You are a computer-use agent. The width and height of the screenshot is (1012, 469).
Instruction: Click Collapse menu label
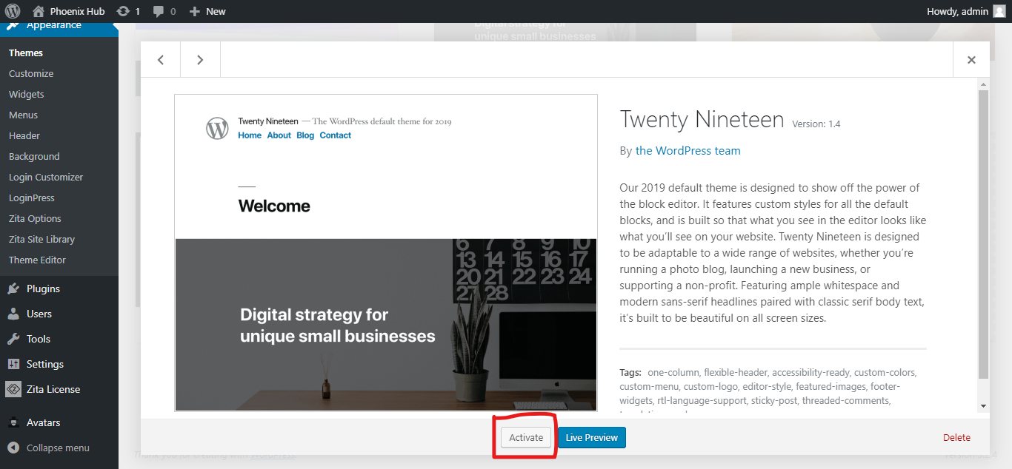(58, 448)
